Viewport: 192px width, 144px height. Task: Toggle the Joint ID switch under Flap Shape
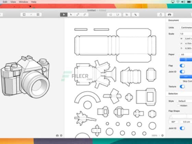[182, 128]
